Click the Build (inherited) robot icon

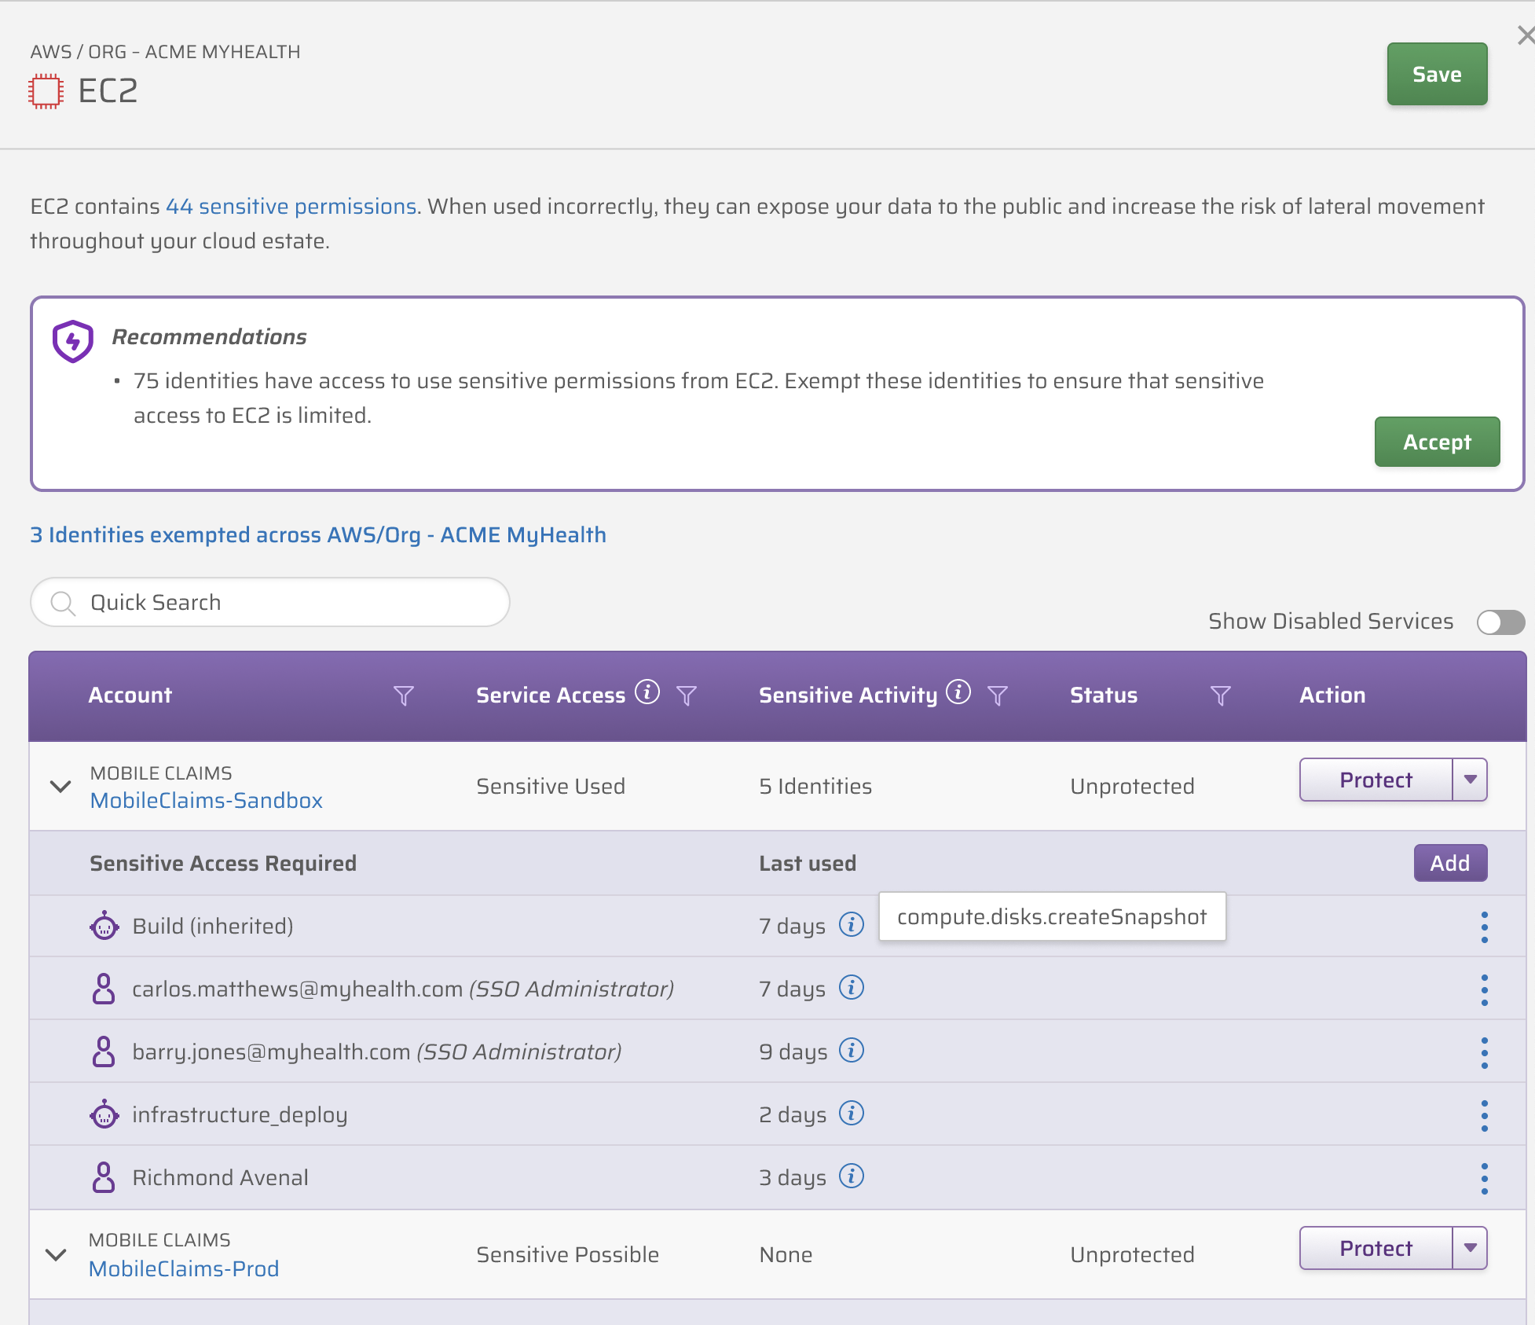(x=104, y=926)
